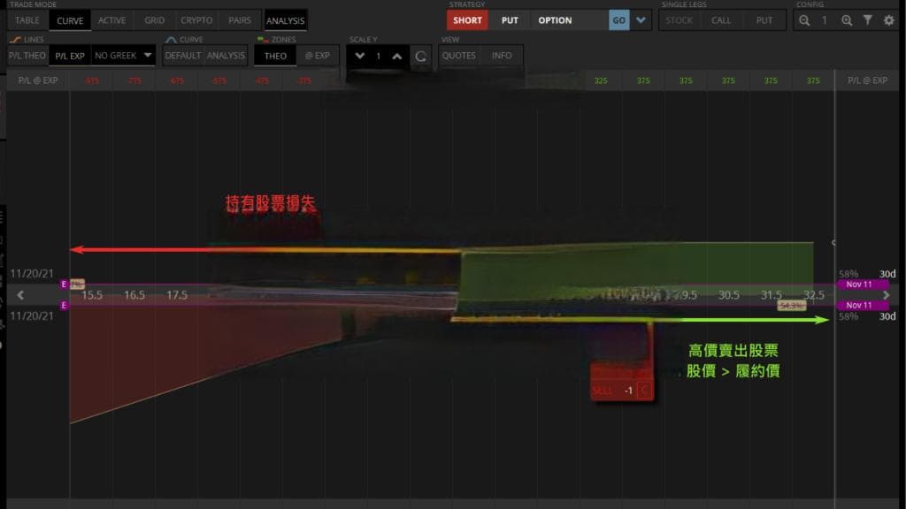The width and height of the screenshot is (906, 509).
Task: Click the 15.5 price label on axis
Action: click(x=92, y=295)
